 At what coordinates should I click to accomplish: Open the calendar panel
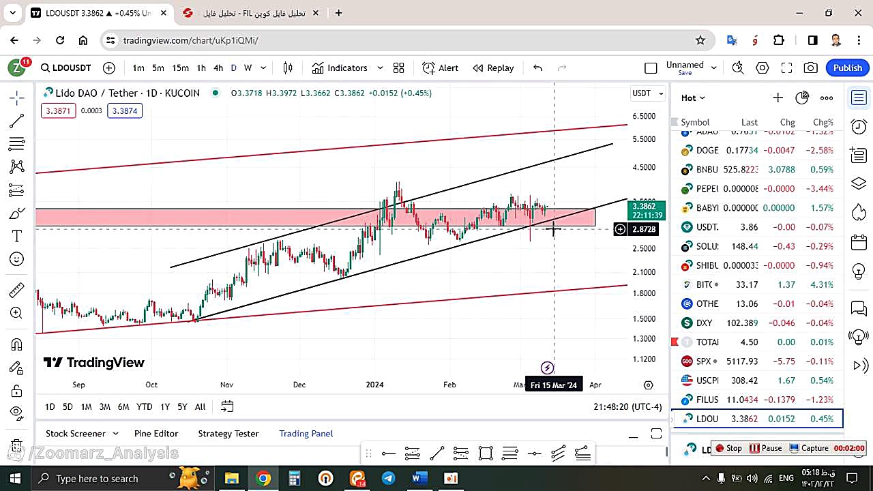pyautogui.click(x=859, y=241)
